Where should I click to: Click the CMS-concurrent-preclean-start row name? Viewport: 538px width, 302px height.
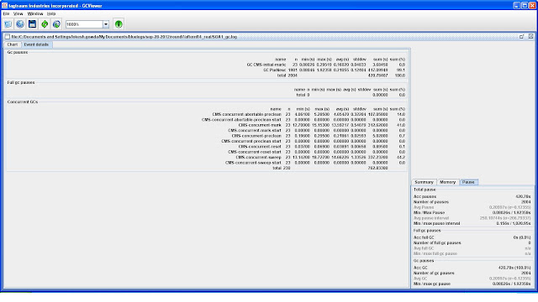click(x=251, y=142)
